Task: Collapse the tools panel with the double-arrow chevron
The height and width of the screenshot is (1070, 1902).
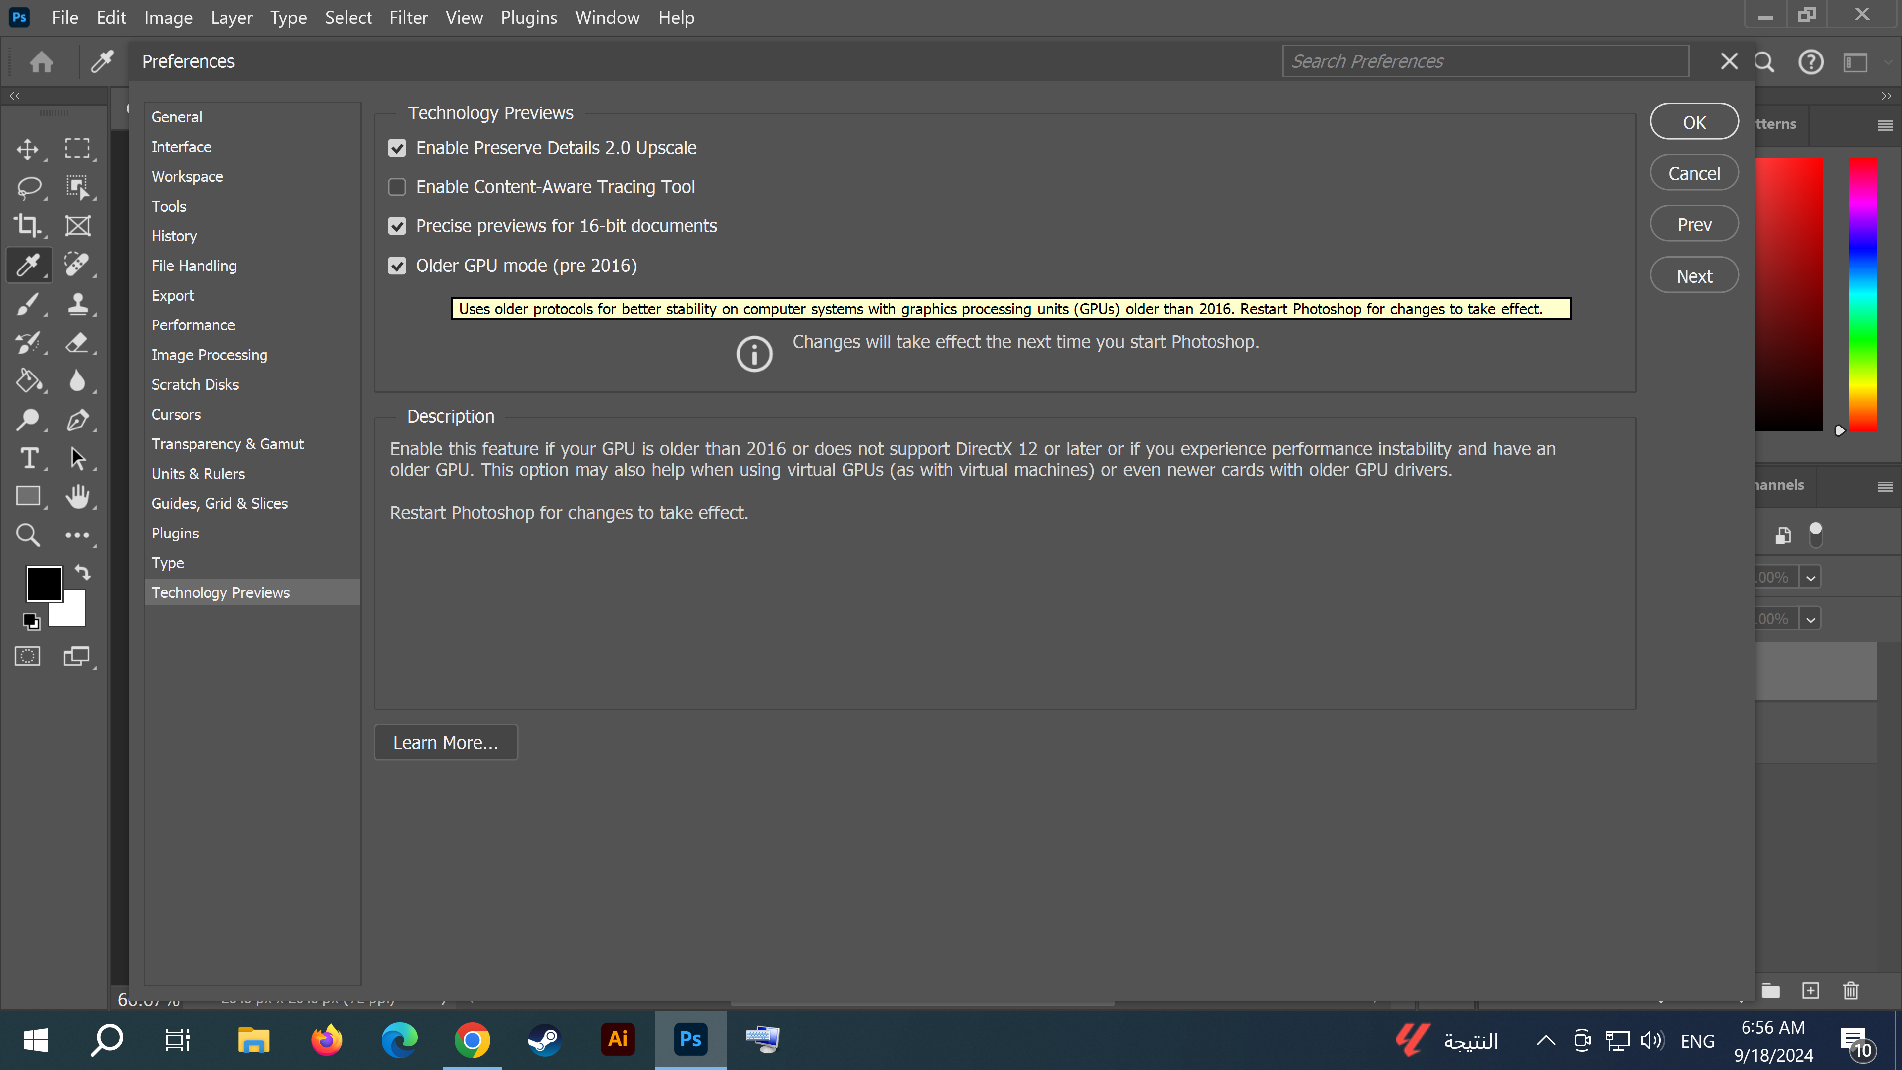Action: coord(15,95)
